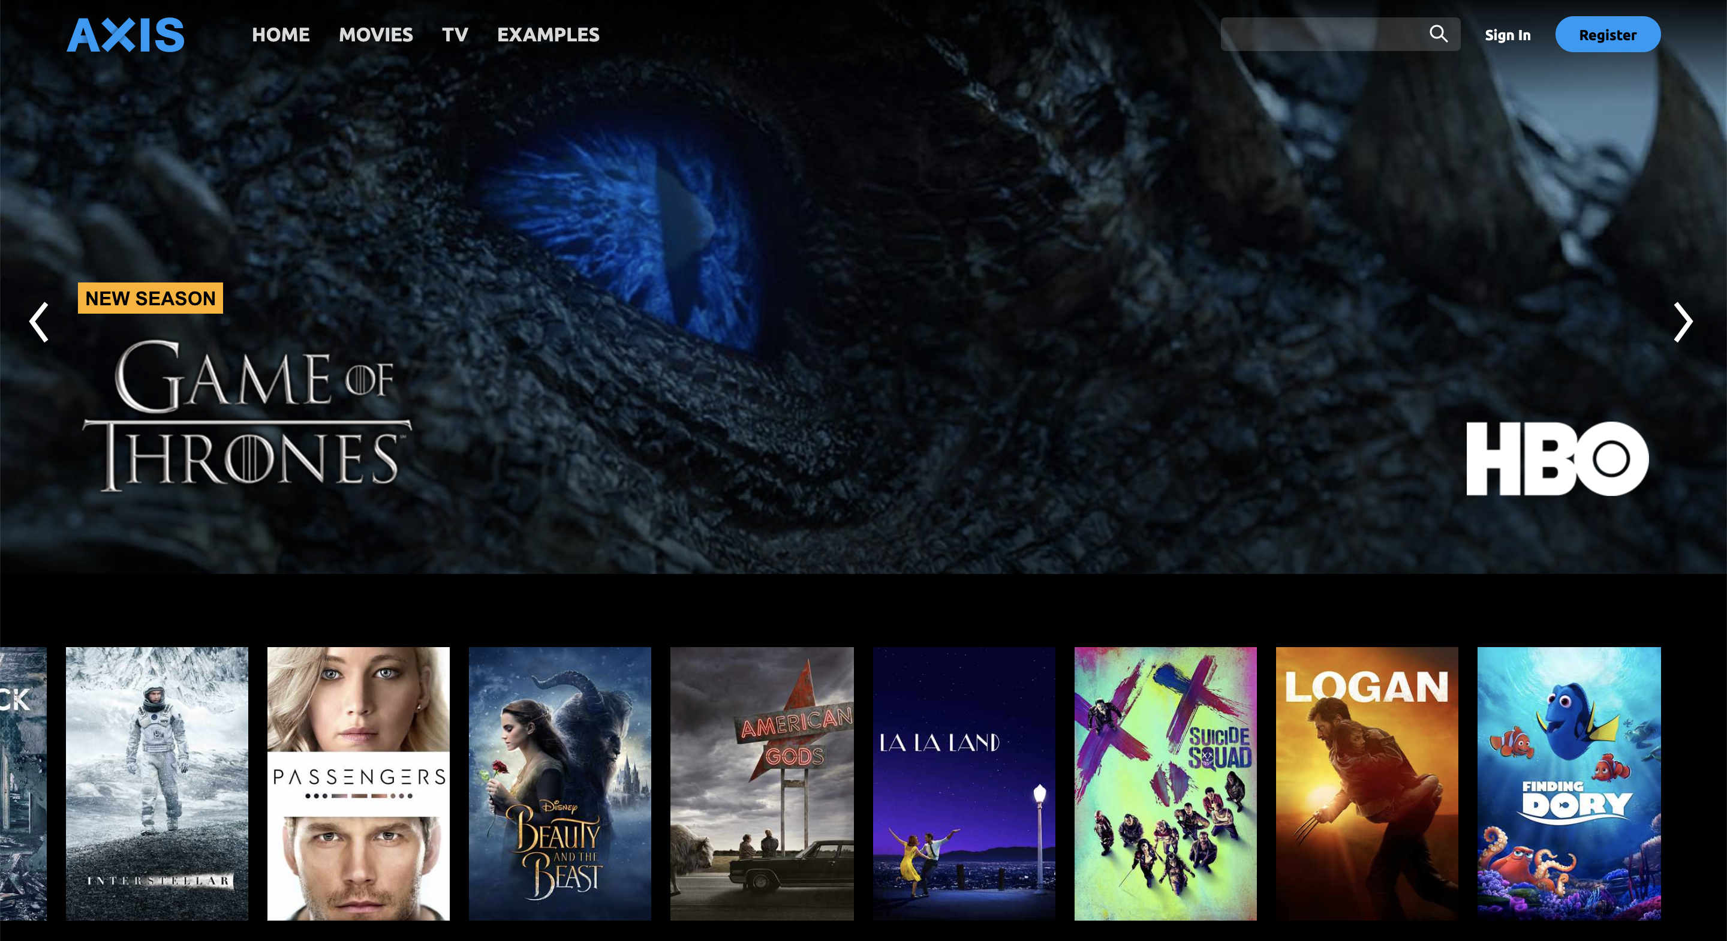Screen dimensions: 1727x941
Task: Open the Suicide Squad poster
Action: 1166,783
